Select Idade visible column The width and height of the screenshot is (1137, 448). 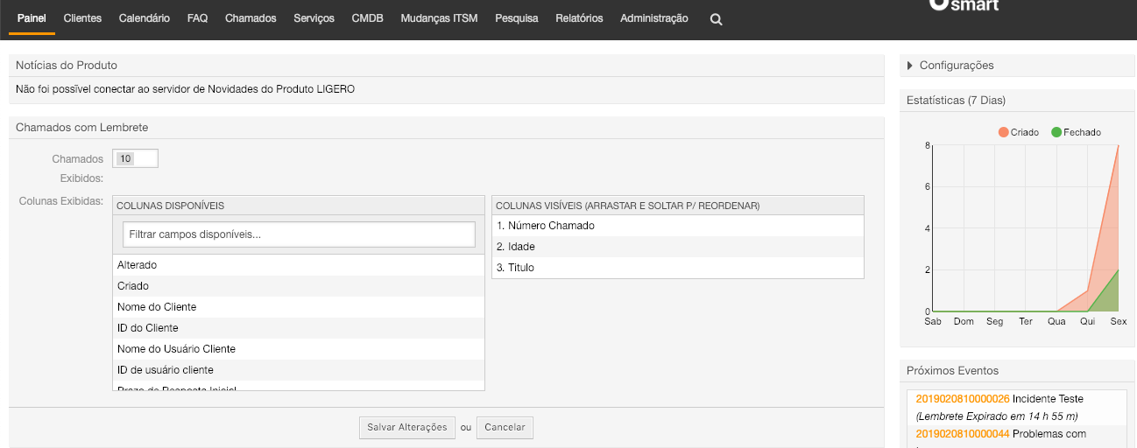click(678, 247)
